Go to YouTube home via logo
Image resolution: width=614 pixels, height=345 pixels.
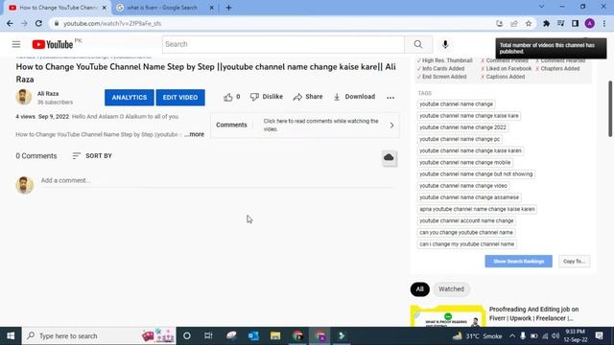tap(53, 44)
